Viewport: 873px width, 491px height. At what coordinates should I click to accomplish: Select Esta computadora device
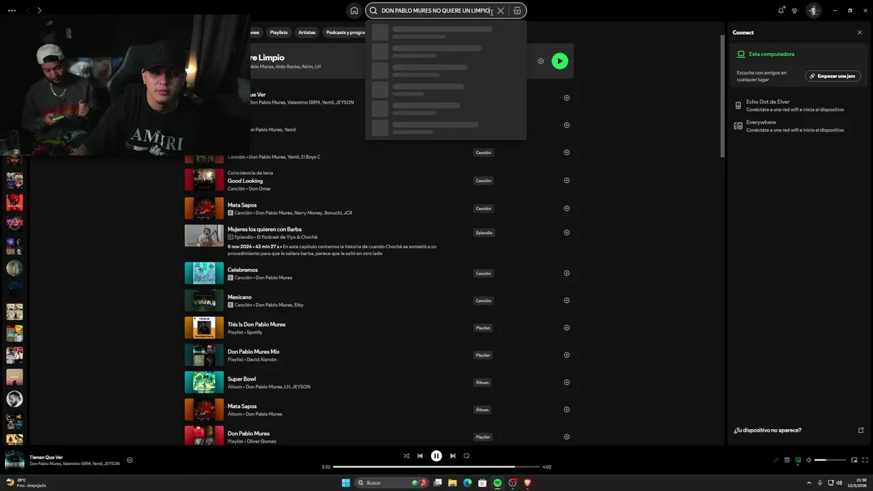click(771, 54)
